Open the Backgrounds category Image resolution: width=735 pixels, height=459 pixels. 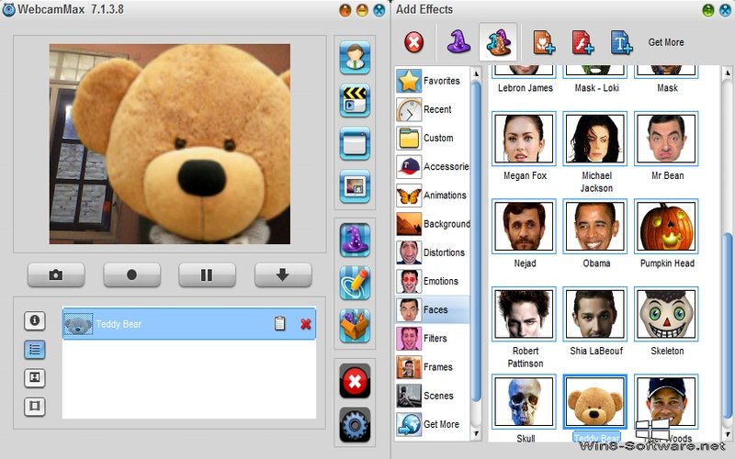(x=432, y=224)
